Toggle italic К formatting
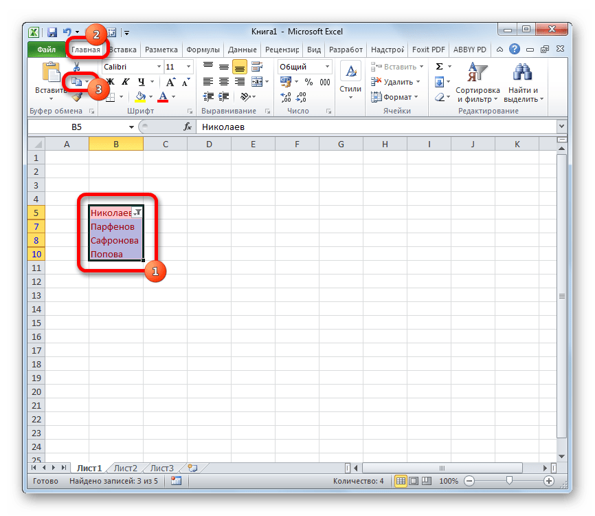The width and height of the screenshot is (595, 516). coord(126,82)
